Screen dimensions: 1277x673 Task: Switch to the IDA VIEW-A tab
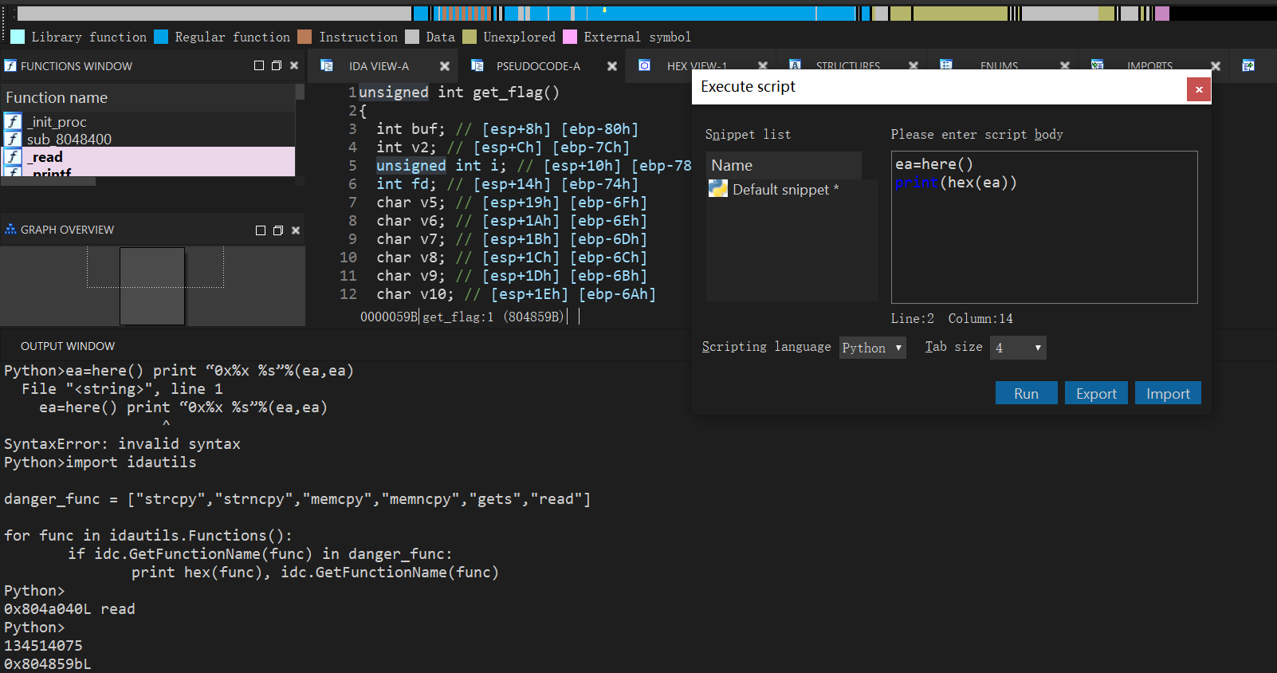[379, 66]
